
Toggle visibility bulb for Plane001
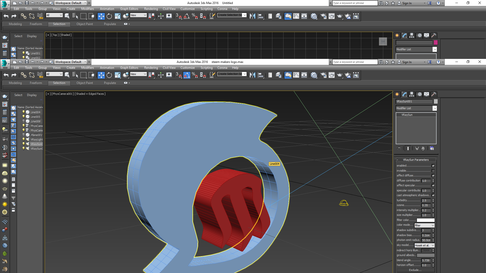click(x=24, y=135)
